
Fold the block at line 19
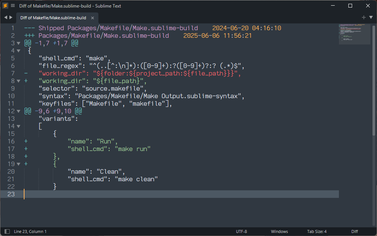pyautogui.click(x=18, y=164)
